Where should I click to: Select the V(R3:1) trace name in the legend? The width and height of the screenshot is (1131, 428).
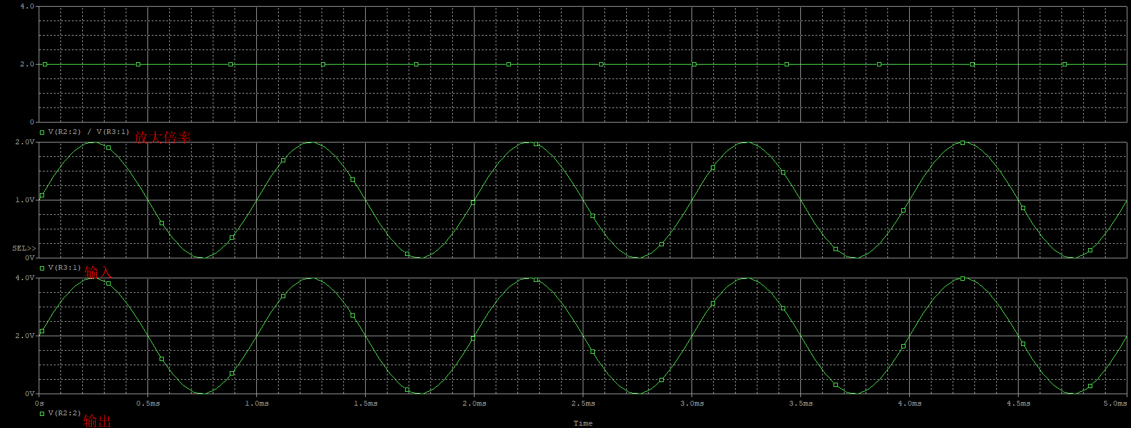[x=65, y=267]
